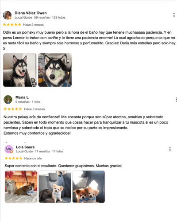The height and width of the screenshot is (222, 177).
Task: Open Diana Vélez Owen's profile name link
Action: (x=31, y=13)
